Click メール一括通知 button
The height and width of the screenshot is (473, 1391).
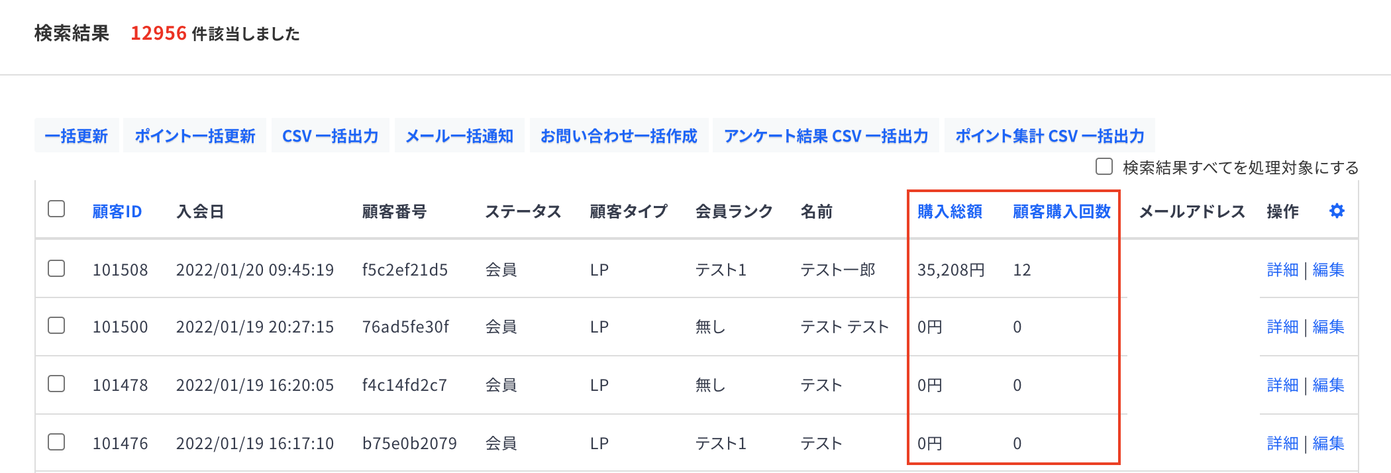pos(459,136)
